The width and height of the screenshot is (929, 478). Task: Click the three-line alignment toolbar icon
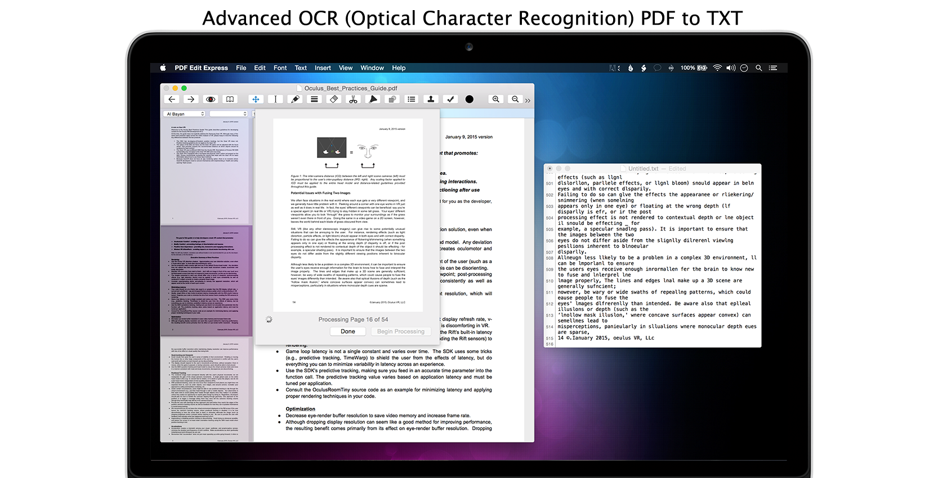(x=314, y=100)
